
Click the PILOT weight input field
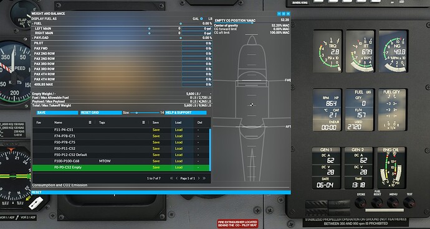pos(197,44)
